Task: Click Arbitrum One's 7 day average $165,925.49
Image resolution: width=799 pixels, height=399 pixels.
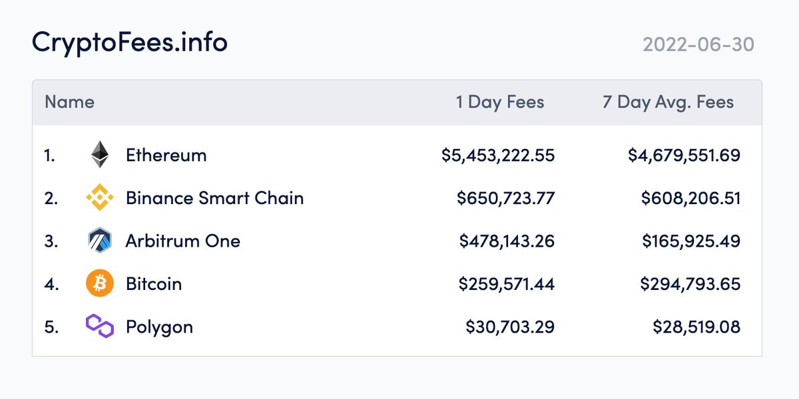Action: 691,241
